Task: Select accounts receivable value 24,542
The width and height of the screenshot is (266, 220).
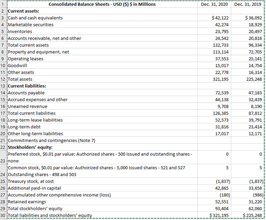Action: pos(214,38)
